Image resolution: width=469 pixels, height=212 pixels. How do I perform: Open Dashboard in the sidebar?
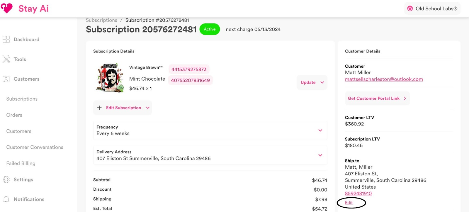coord(26,39)
